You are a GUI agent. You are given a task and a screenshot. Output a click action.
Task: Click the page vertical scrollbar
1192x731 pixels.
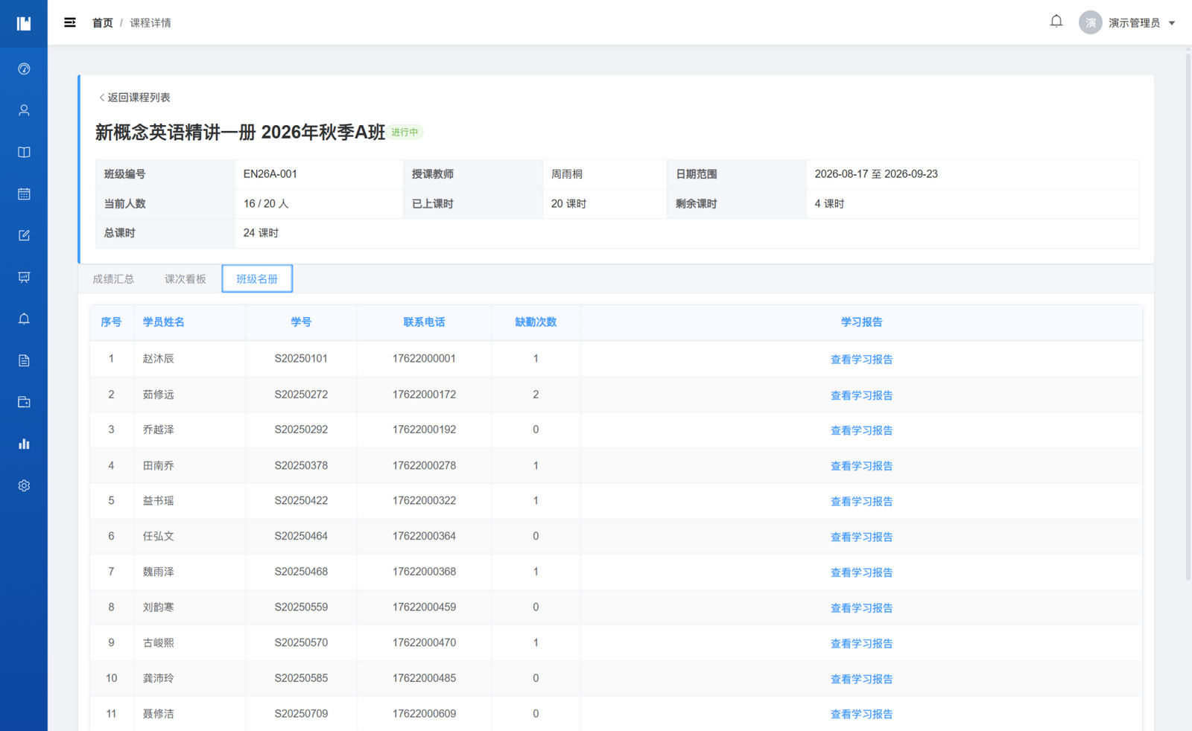point(1188,316)
